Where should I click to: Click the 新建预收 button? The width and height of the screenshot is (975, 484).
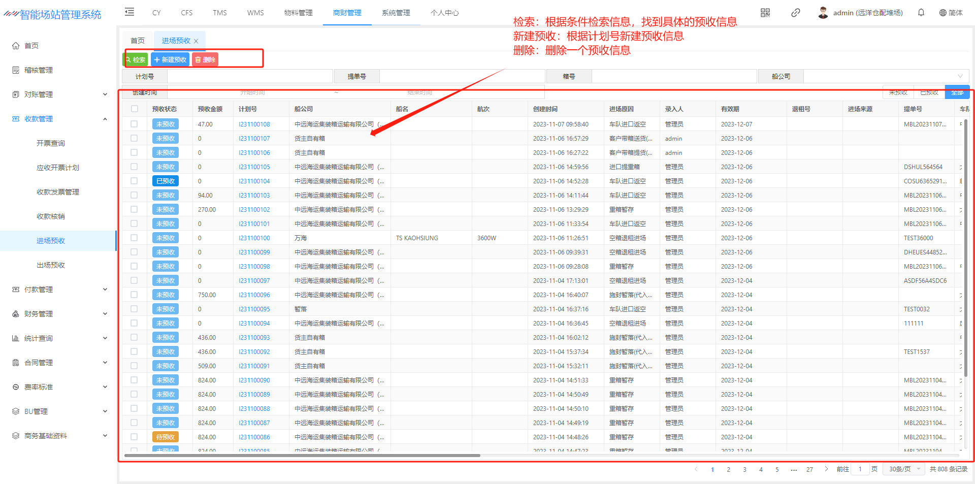click(x=170, y=60)
